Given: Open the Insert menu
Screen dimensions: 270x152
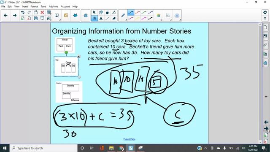Looking at the screenshot, I should pyautogui.click(x=25, y=6).
